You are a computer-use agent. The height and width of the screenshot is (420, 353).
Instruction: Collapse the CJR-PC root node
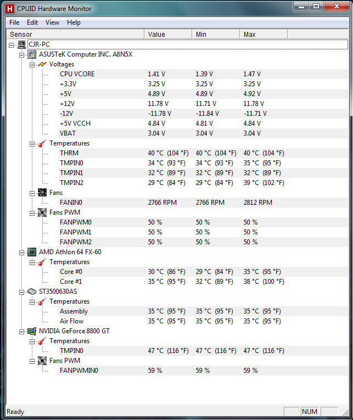tap(11, 45)
